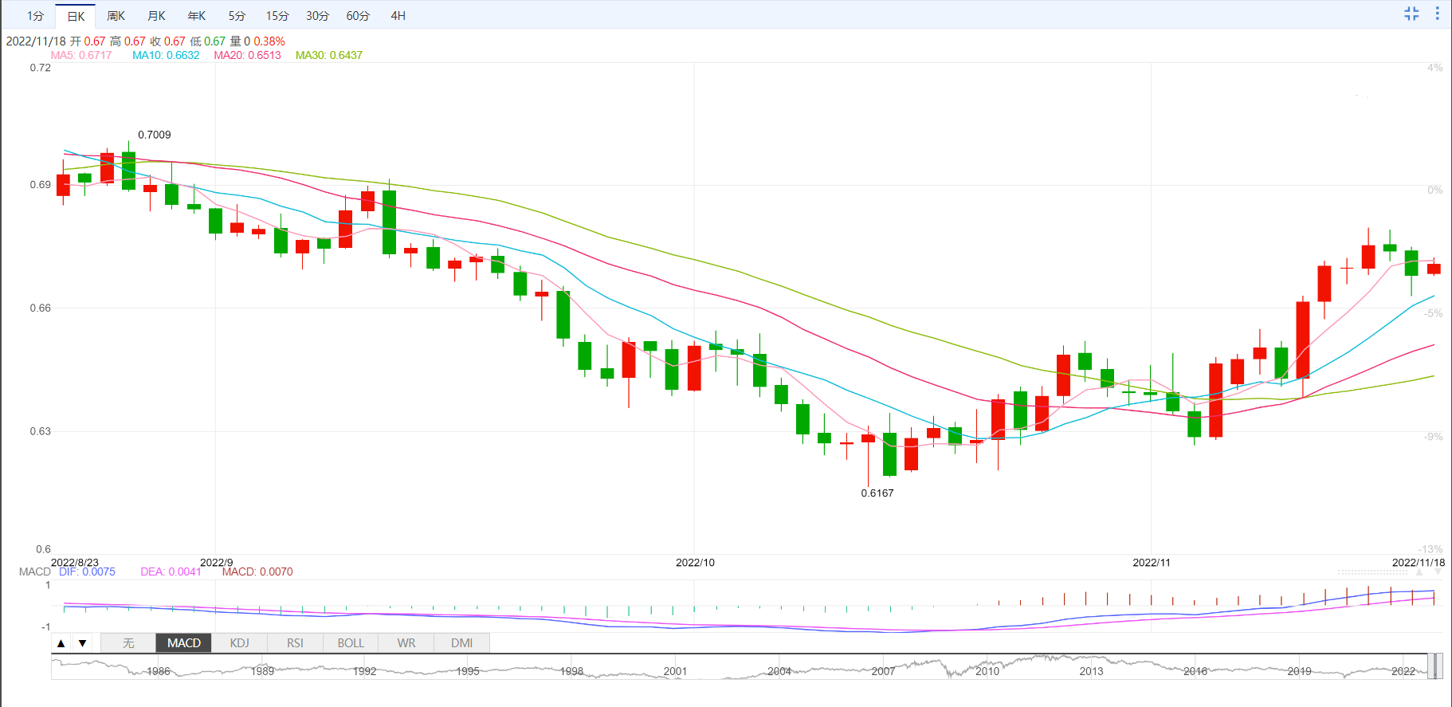
Task: Select the 日K daily chart tab
Action: (76, 16)
